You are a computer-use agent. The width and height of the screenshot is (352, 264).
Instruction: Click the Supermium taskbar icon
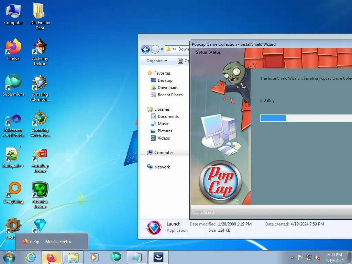pos(115,257)
